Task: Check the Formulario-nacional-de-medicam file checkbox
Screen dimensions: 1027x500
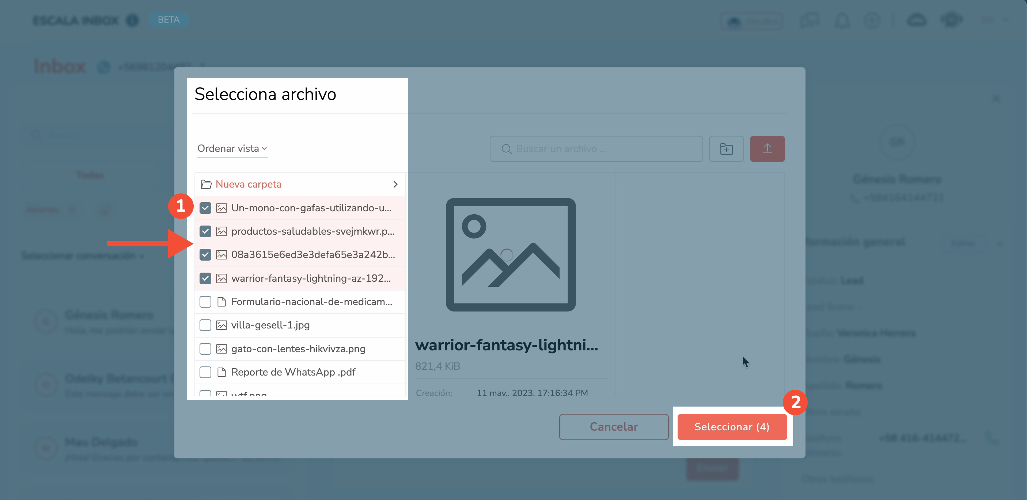Action: pos(205,302)
